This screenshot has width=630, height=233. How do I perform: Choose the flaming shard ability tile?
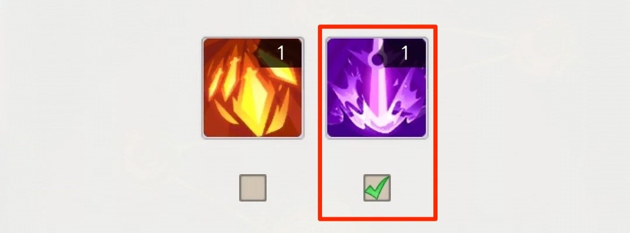253,88
